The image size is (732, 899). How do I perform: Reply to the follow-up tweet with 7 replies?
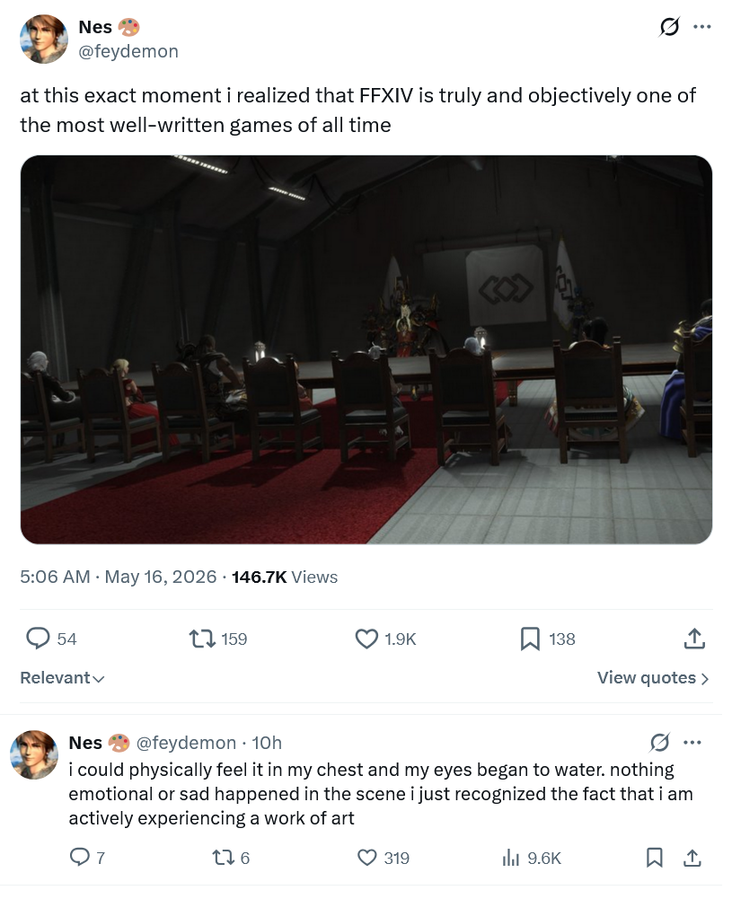coord(78,857)
